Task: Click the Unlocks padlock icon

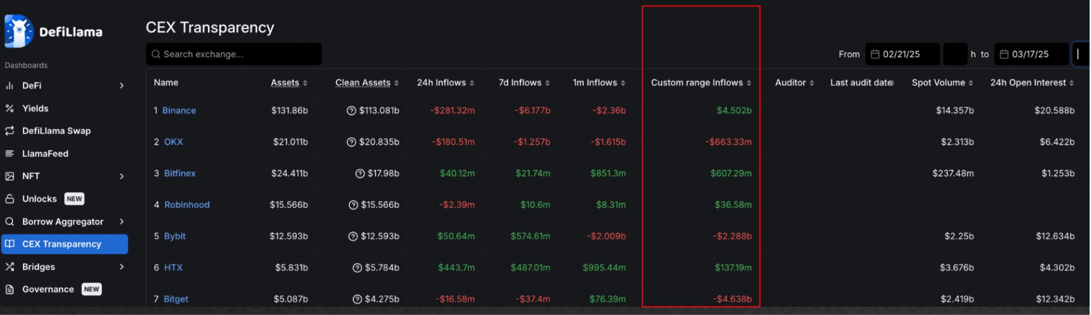Action: pyautogui.click(x=10, y=199)
